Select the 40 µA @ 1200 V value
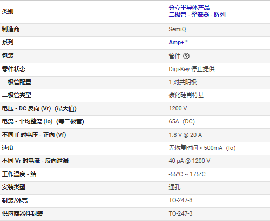Viewport: 270px width, 221px height. (190, 161)
